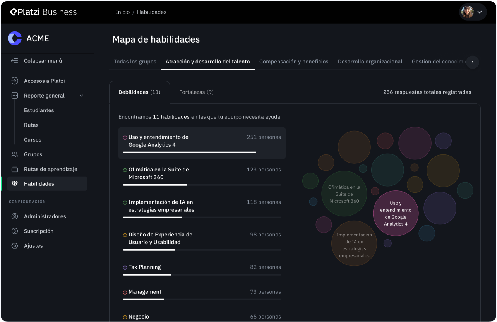Click the Suscripción dollar icon
The height and width of the screenshot is (322, 497).
(x=15, y=231)
